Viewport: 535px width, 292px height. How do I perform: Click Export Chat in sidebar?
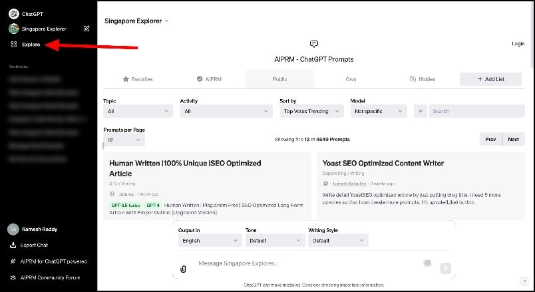34,245
